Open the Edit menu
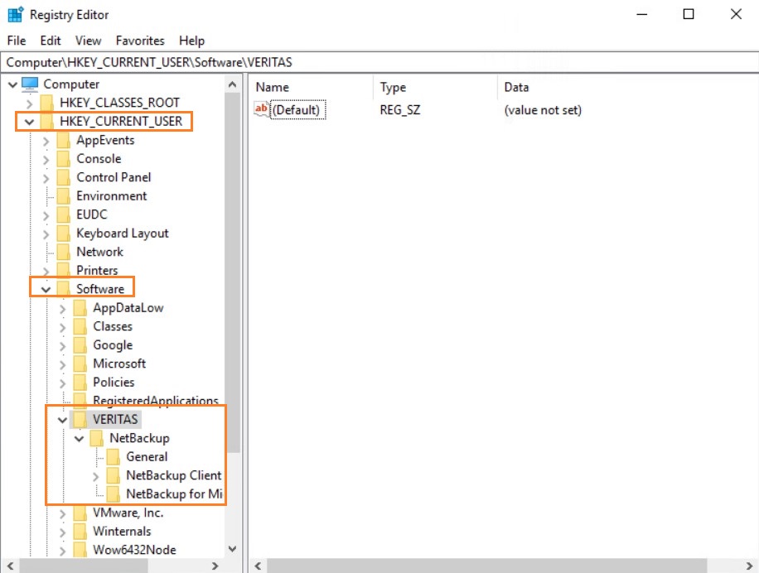The height and width of the screenshot is (573, 759). click(x=51, y=41)
